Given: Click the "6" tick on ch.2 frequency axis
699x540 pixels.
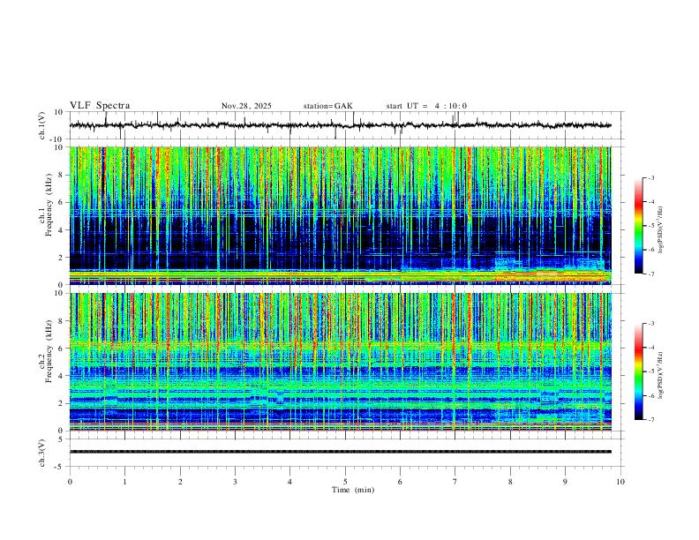Looking at the screenshot, I should tap(61, 349).
